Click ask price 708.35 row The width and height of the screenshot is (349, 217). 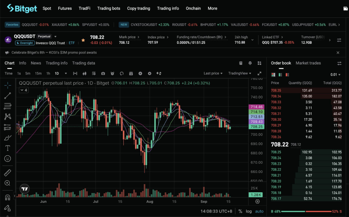[x=306, y=90]
